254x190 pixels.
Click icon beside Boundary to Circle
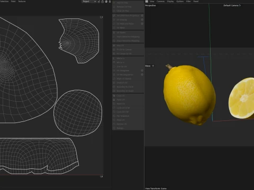point(114,87)
